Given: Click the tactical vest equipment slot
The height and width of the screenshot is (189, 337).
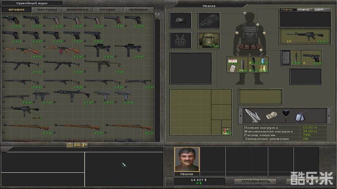Looking at the screenshot, I should pyautogui.click(x=180, y=40).
